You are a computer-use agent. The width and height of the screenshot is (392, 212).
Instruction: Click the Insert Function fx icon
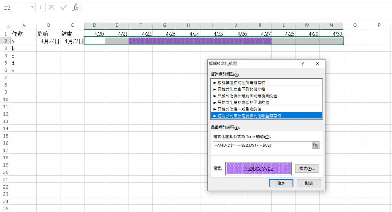(75, 7)
